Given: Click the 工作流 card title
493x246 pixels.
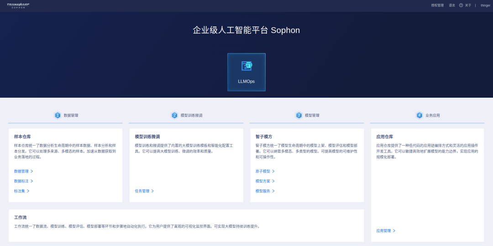Looking at the screenshot, I should [x=21, y=217].
